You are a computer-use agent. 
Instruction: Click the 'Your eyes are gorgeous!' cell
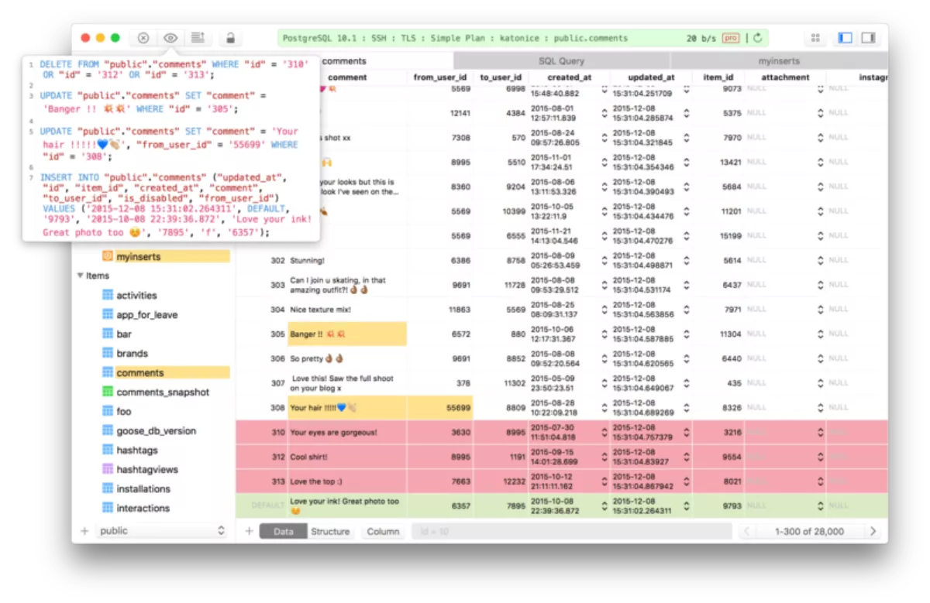coord(347,433)
